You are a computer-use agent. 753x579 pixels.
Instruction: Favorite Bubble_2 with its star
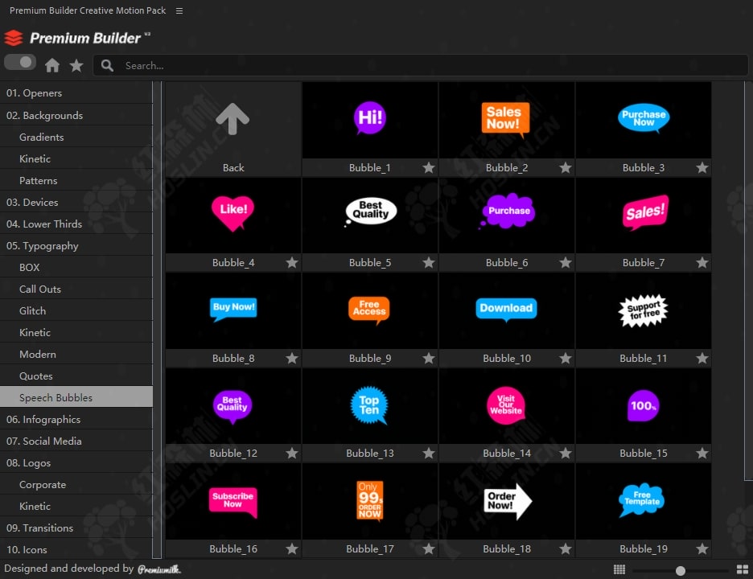[566, 167]
